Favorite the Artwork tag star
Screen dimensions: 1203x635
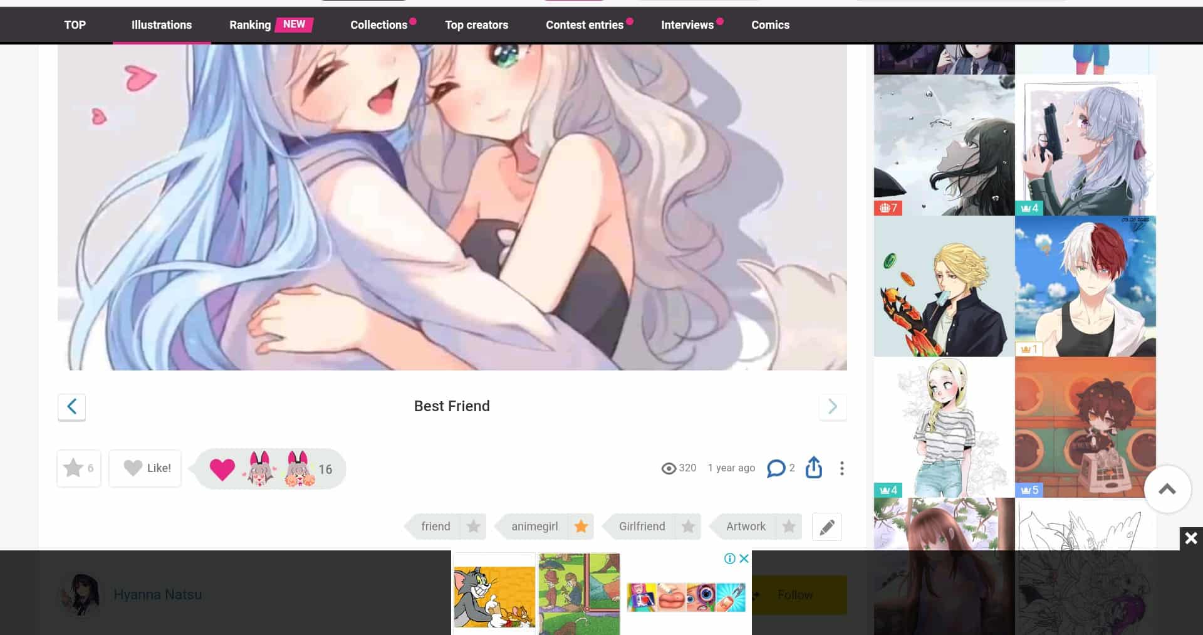point(789,527)
